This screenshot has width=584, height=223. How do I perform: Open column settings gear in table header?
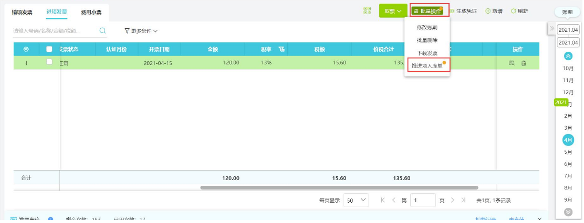(x=26, y=49)
